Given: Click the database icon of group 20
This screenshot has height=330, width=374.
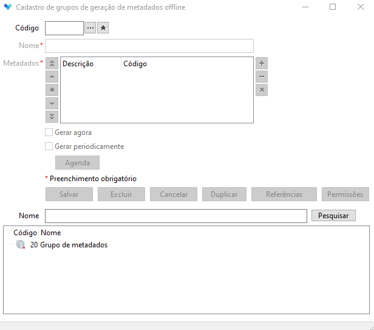Looking at the screenshot, I should click(x=21, y=245).
